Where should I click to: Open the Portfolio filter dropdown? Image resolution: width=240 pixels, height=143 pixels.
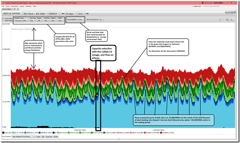click(x=47, y=21)
